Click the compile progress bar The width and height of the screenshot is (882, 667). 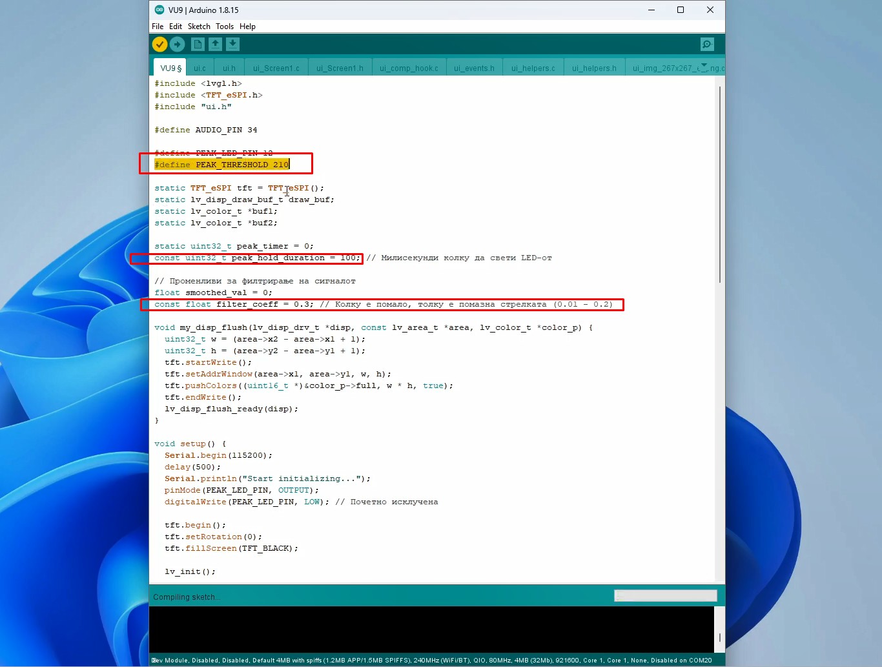(665, 596)
